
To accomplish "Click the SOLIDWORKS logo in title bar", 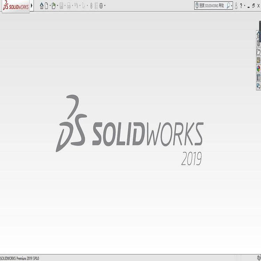I will 16,6.
